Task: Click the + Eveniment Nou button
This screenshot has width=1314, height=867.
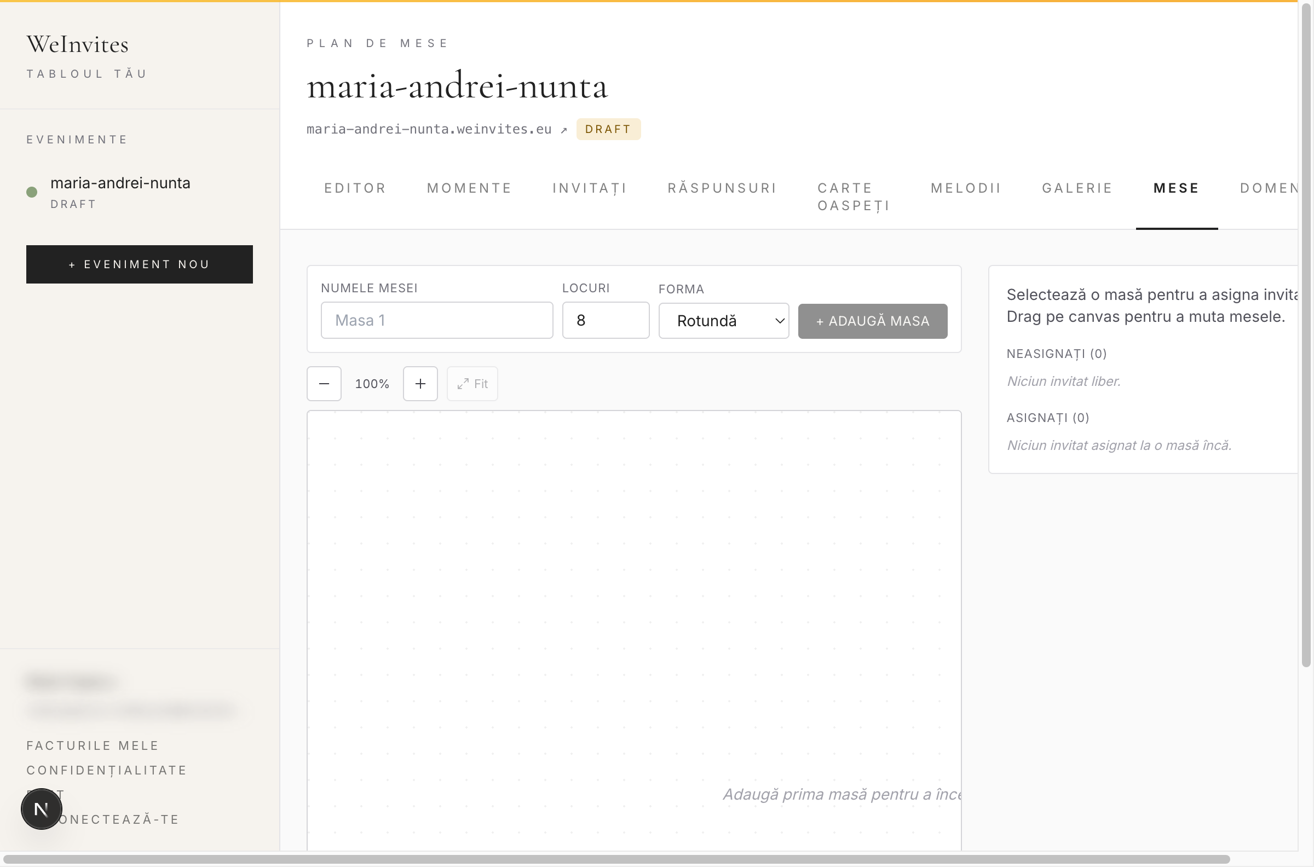Action: 140,264
